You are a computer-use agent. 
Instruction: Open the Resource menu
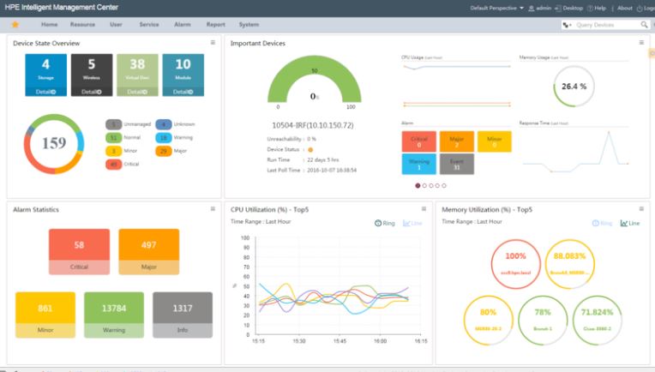pyautogui.click(x=82, y=25)
